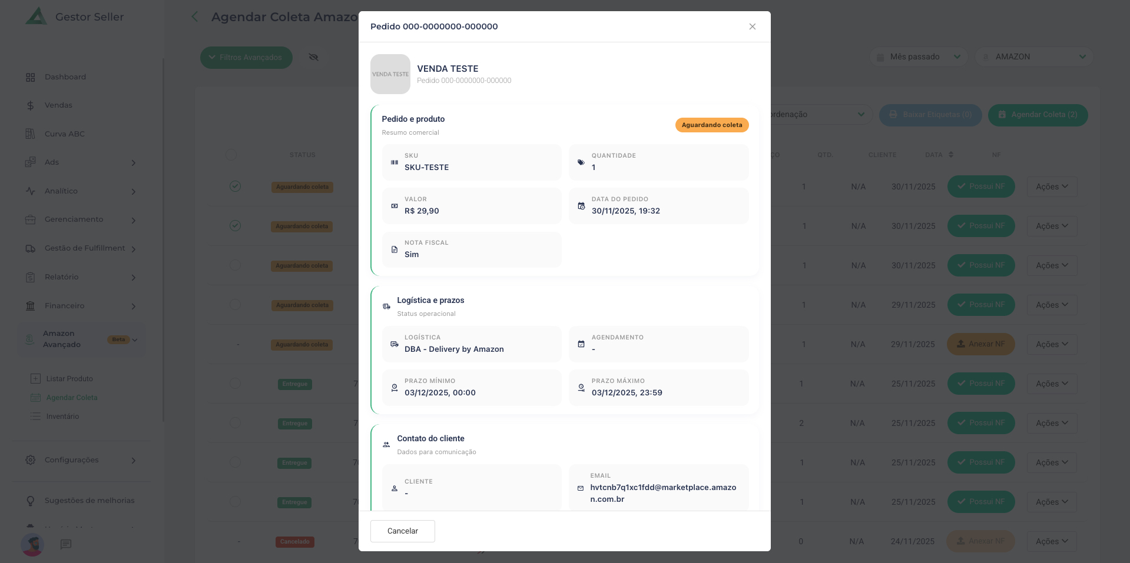Click the Configurações gear icon
This screenshot has height=563, width=1130.
pos(31,460)
